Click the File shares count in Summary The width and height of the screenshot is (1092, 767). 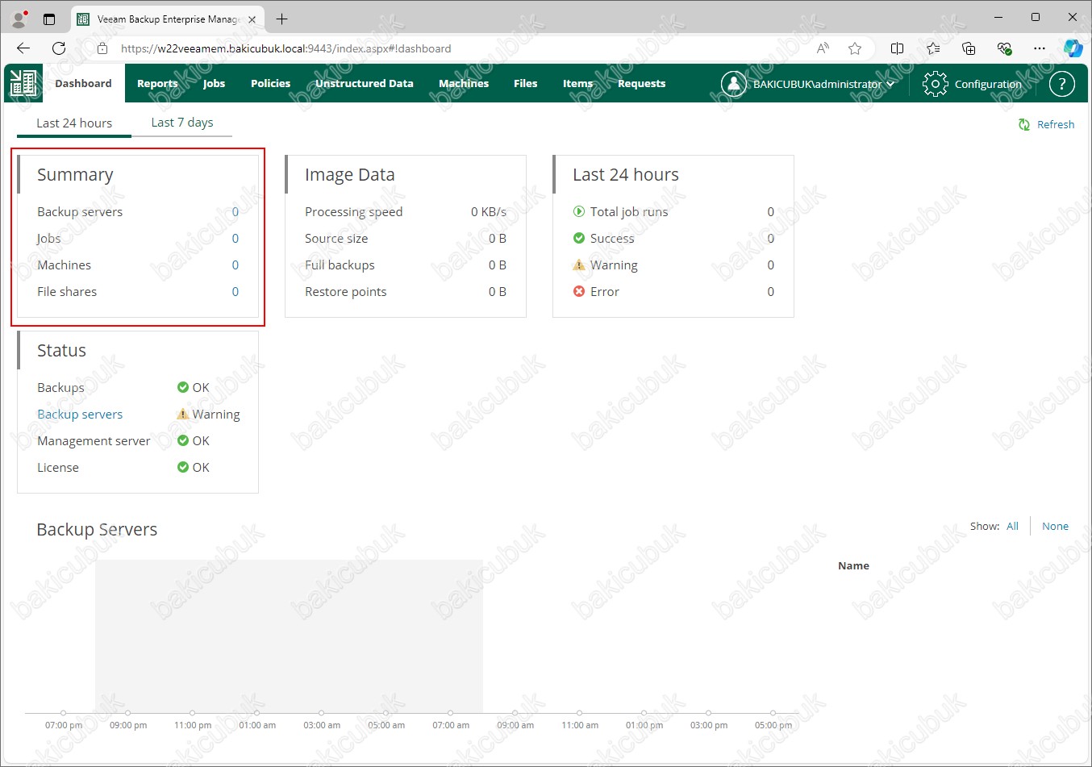pos(235,291)
